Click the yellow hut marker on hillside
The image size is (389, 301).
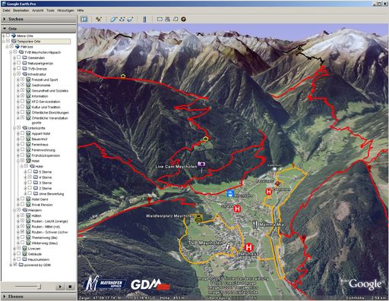point(206,139)
